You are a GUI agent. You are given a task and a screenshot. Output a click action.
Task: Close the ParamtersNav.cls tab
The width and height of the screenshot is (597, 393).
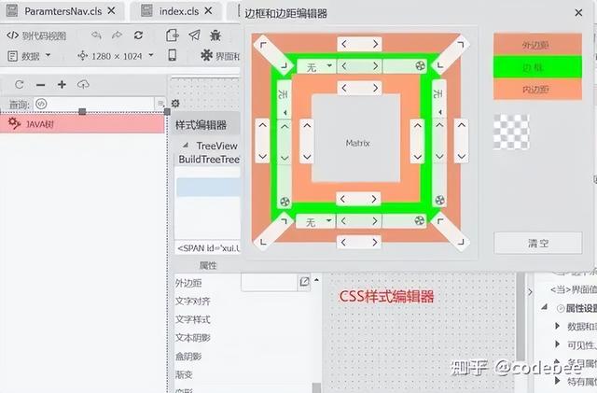111,11
